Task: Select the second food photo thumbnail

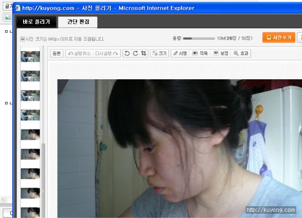Action: [x=30, y=76]
